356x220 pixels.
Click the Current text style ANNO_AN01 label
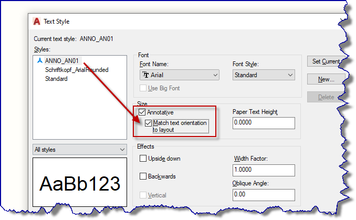(74, 39)
